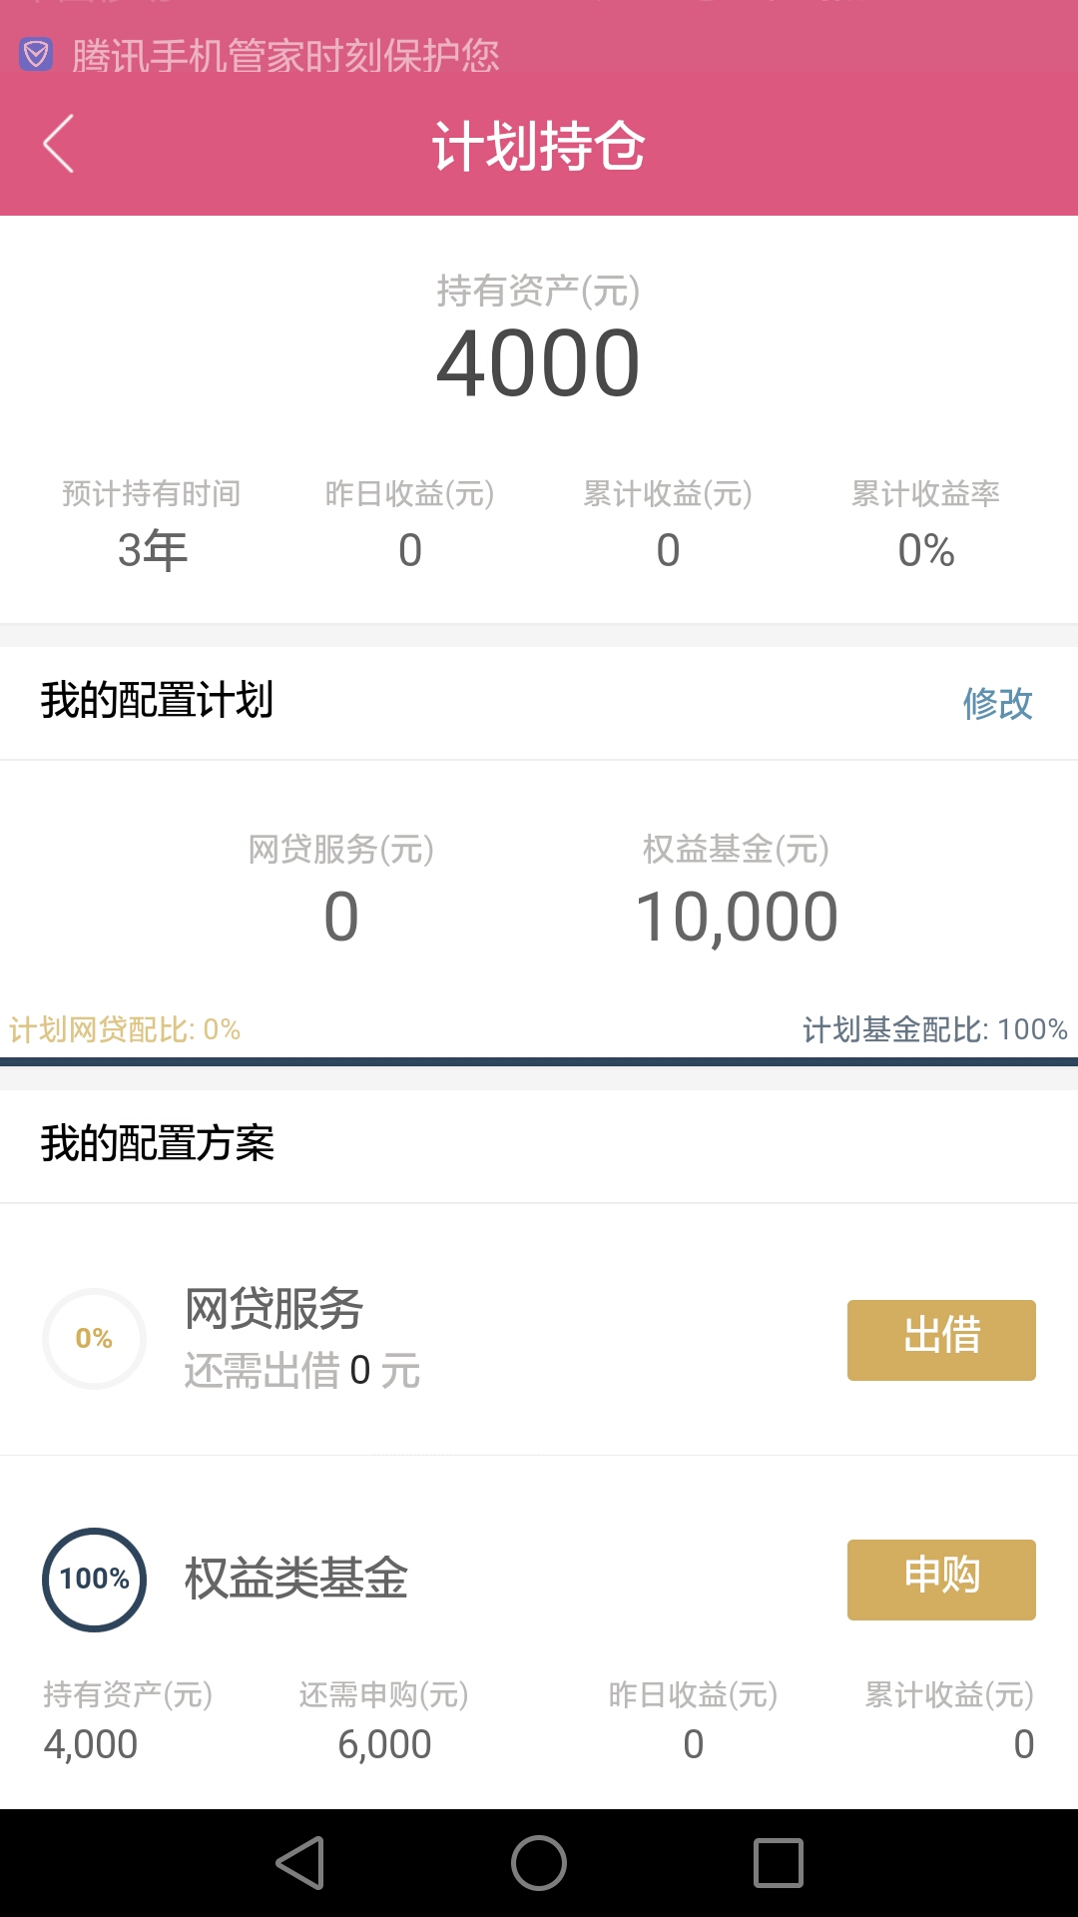
Task: Tap Android recent apps square
Action: 779,1863
